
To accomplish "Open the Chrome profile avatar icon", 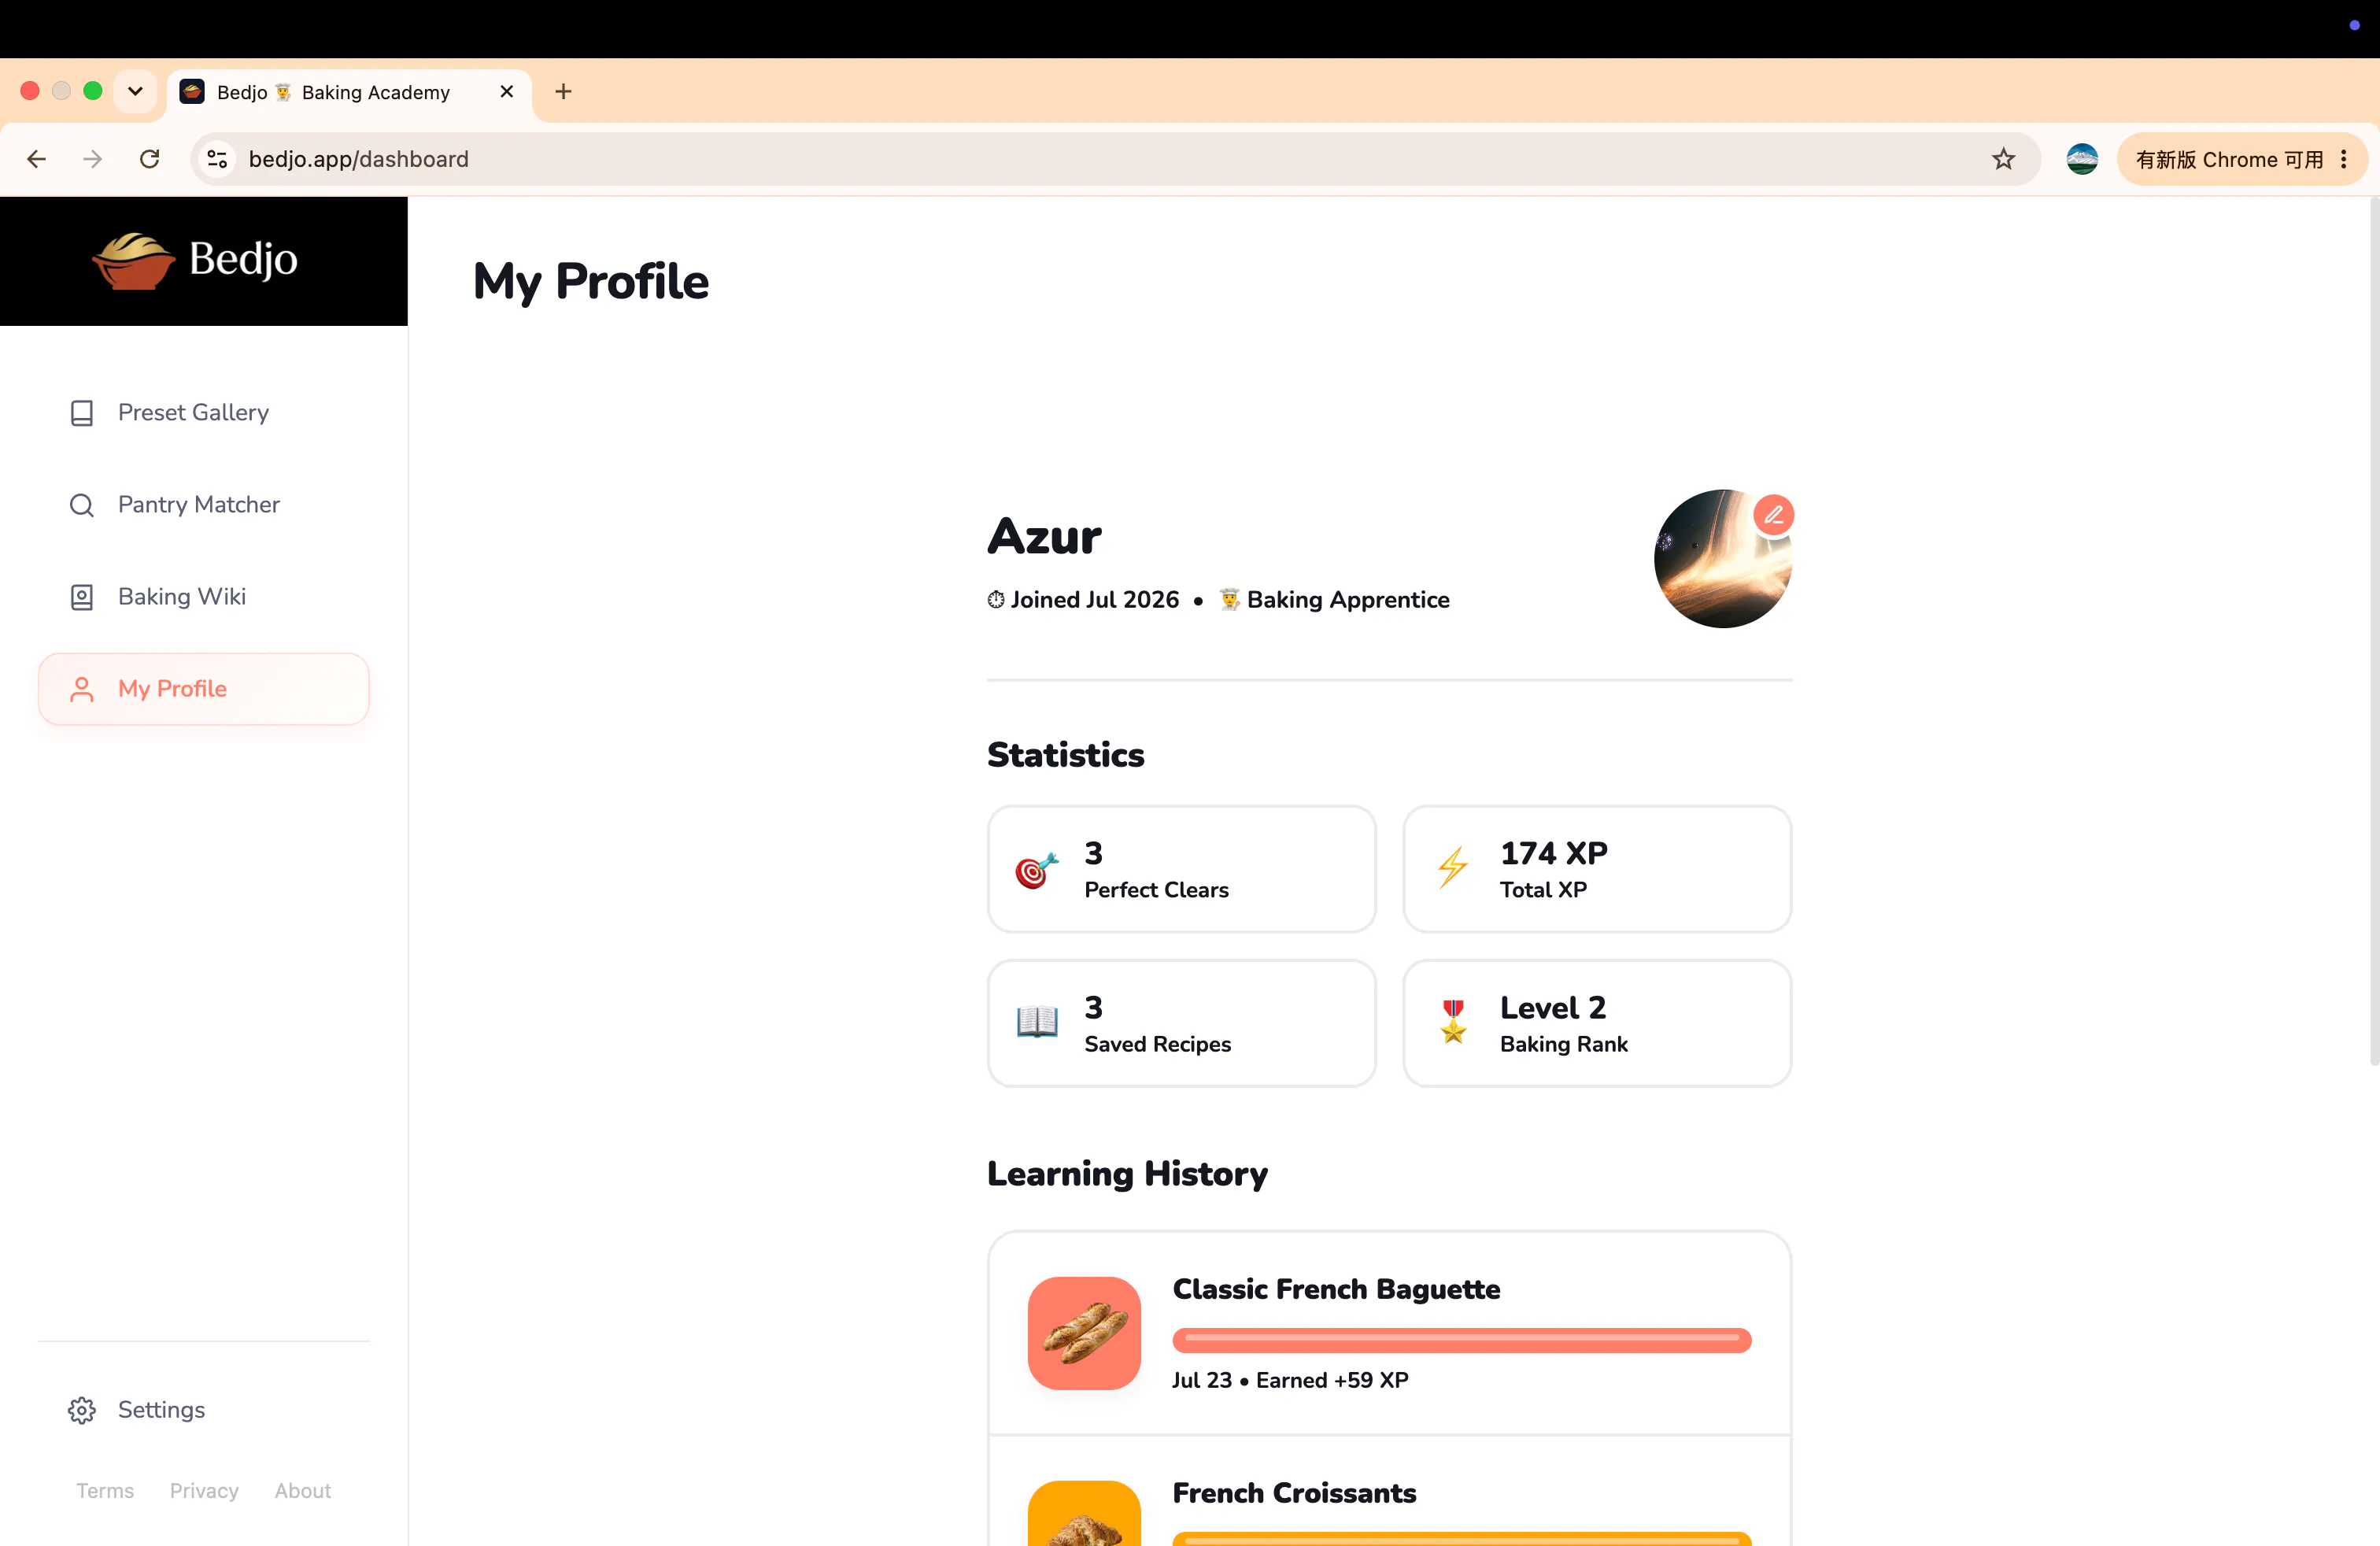I will 2082,159.
